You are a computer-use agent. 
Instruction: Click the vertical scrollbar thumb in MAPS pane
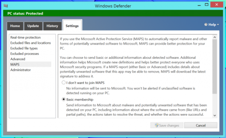click(x=215, y=67)
